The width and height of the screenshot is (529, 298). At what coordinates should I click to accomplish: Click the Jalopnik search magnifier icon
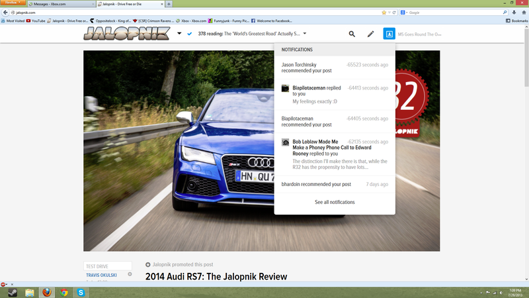click(352, 34)
